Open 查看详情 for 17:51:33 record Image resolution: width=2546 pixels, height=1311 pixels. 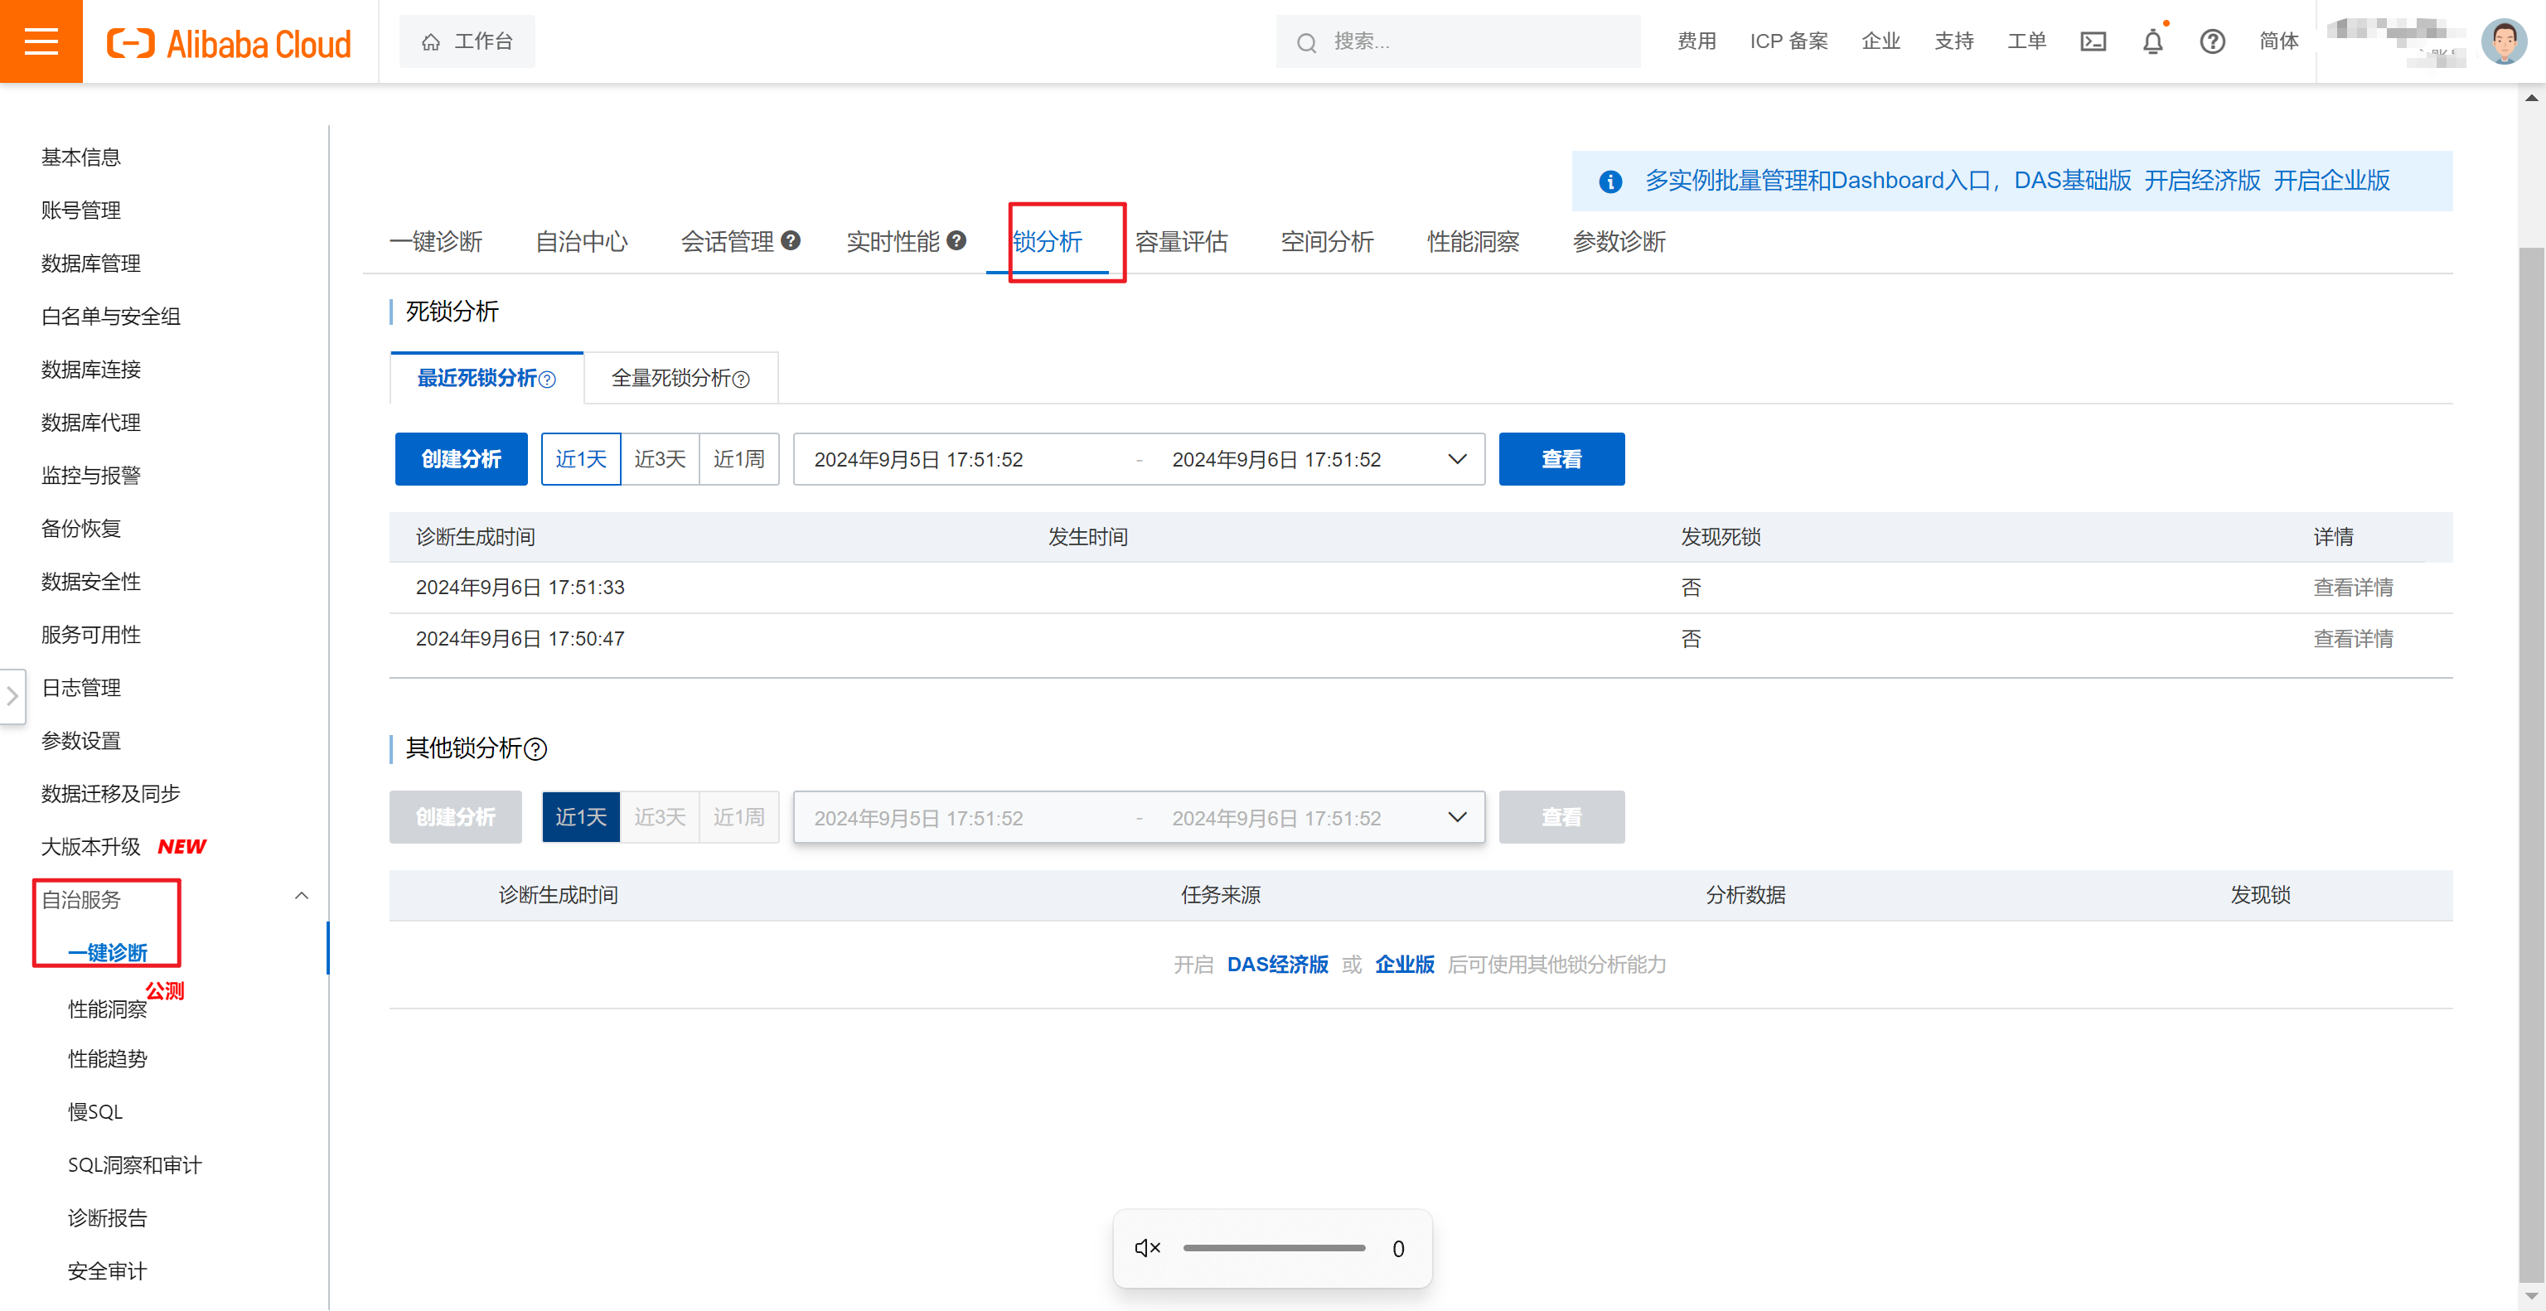[x=2352, y=588]
